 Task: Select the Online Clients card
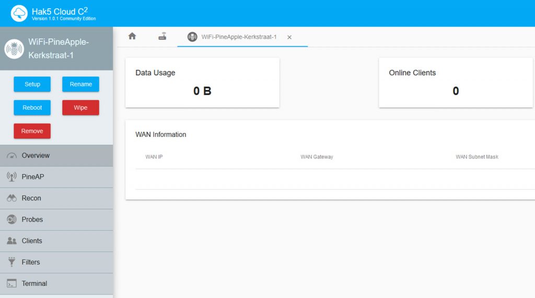point(455,83)
